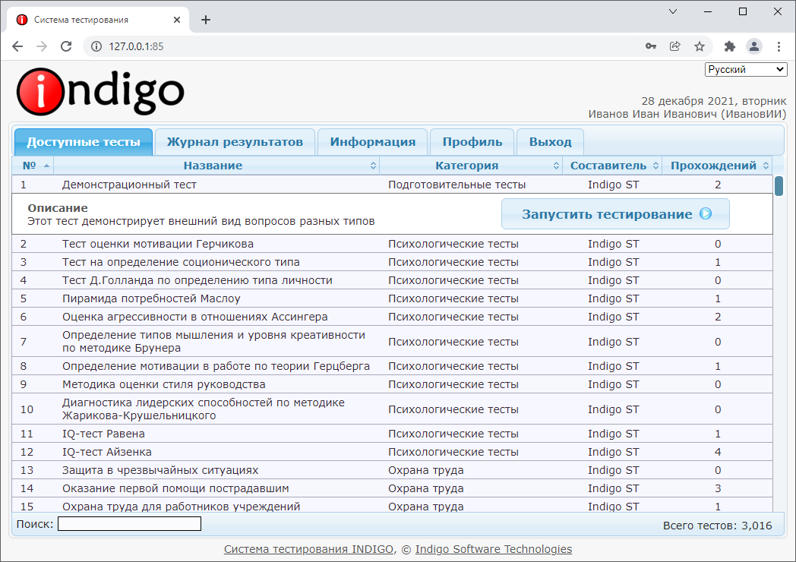
Task: Sort the table by Название column
Action: point(216,166)
